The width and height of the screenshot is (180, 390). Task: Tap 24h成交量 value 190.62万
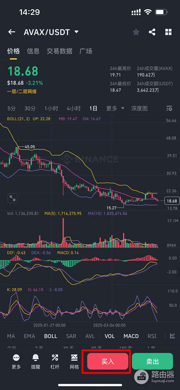(x=146, y=75)
